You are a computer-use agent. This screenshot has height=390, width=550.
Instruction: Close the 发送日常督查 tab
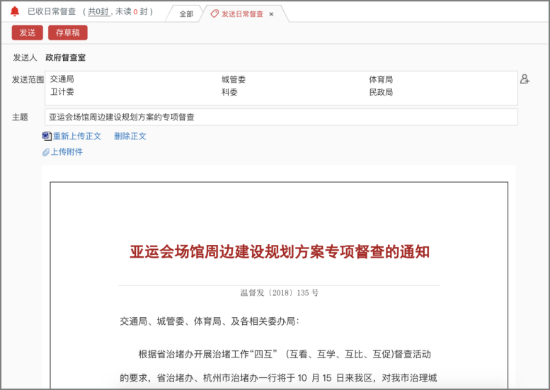pyautogui.click(x=271, y=14)
